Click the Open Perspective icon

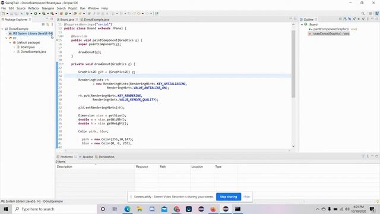tap(370, 14)
